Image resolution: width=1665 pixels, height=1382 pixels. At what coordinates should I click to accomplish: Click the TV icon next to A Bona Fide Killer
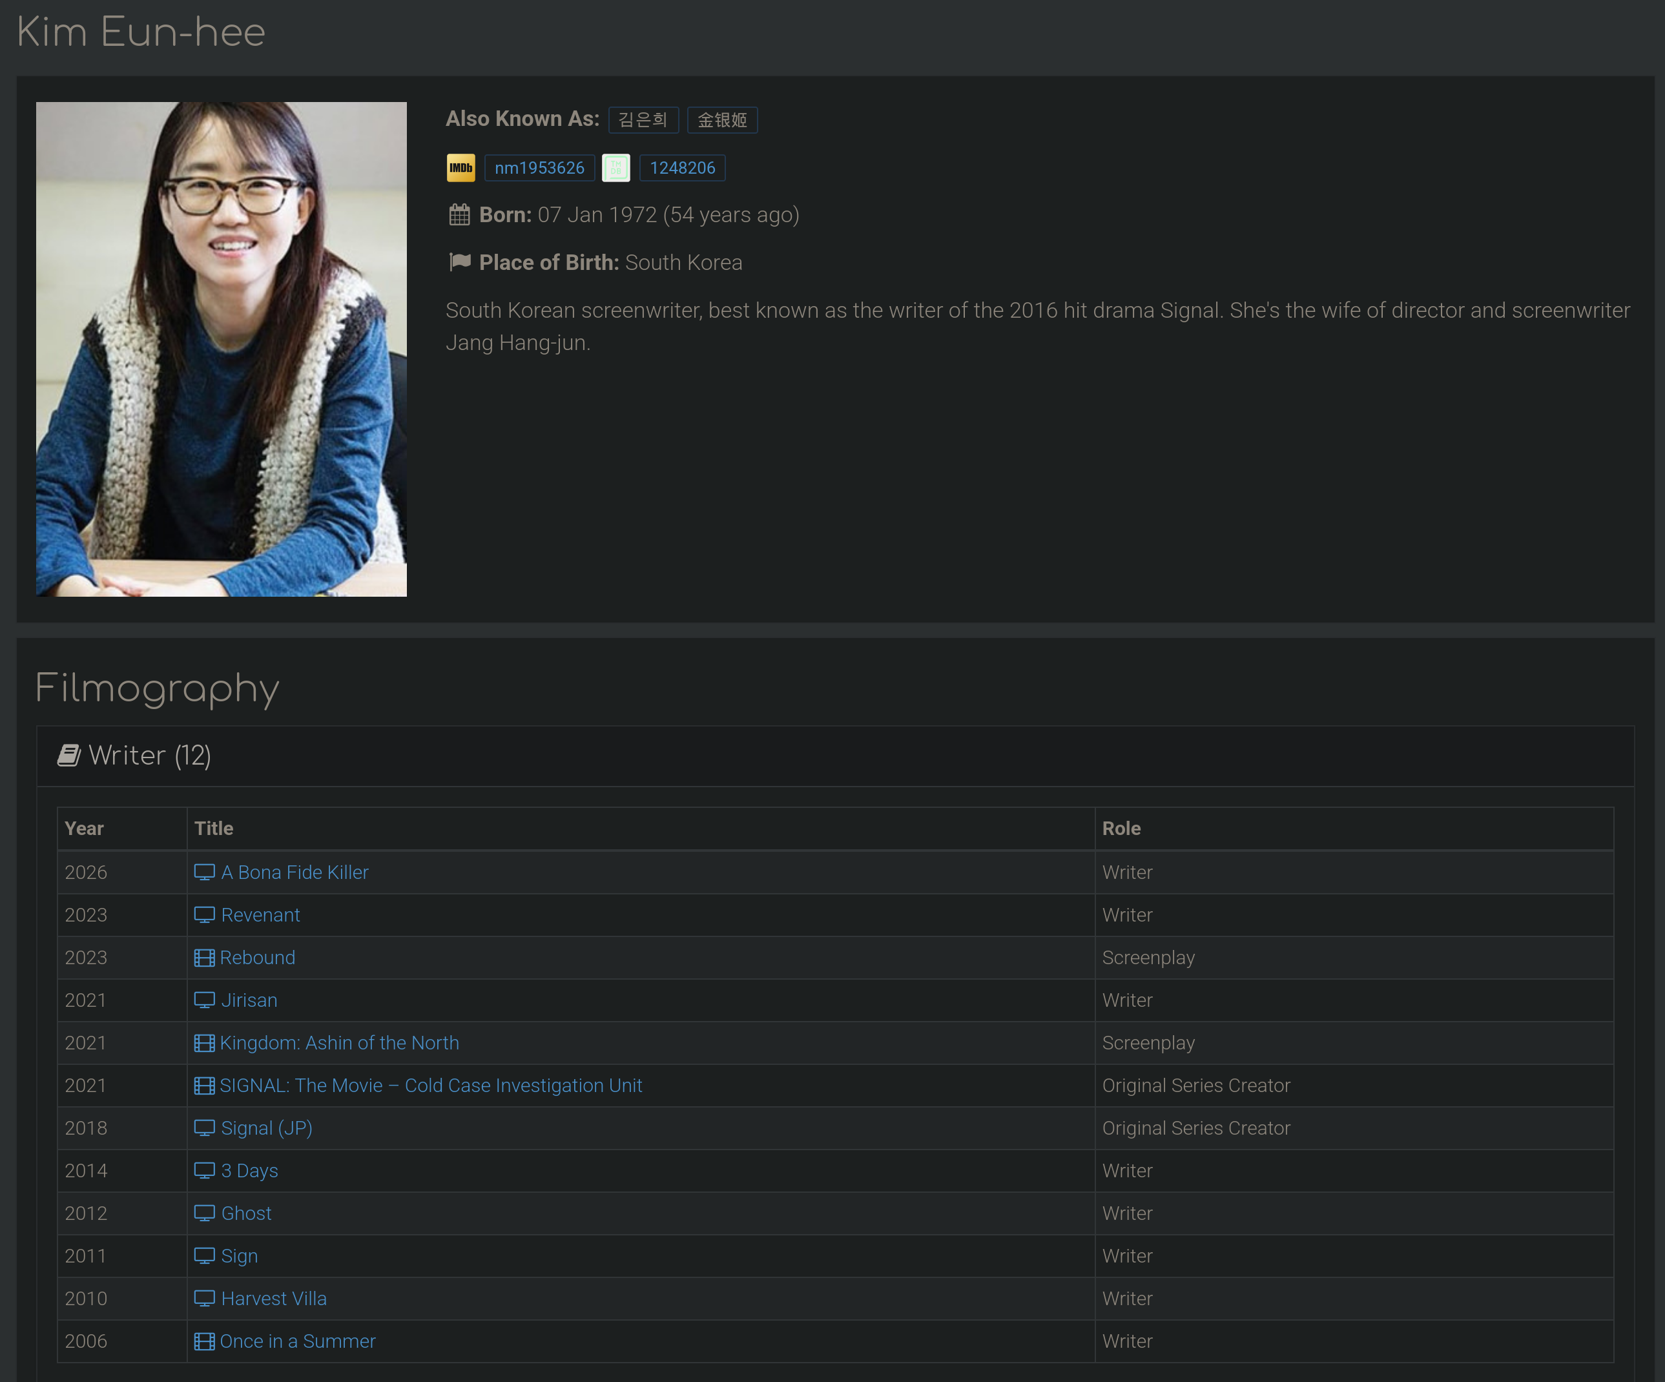point(205,872)
